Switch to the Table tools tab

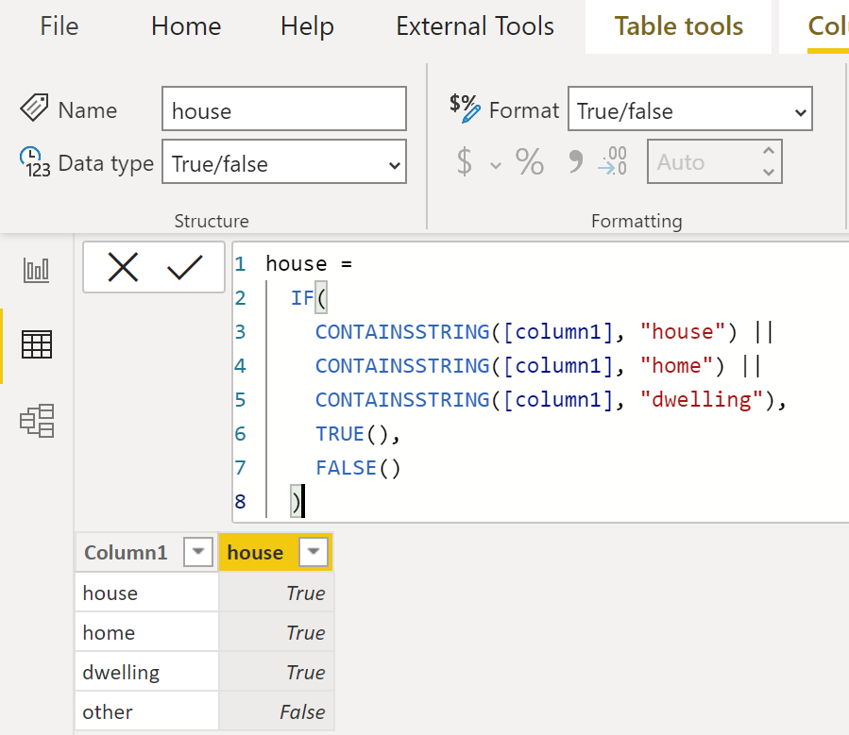(x=678, y=26)
